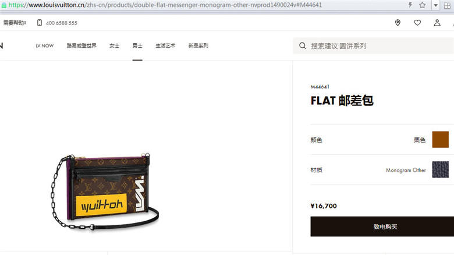Click the store locator pin icon

pos(398,23)
